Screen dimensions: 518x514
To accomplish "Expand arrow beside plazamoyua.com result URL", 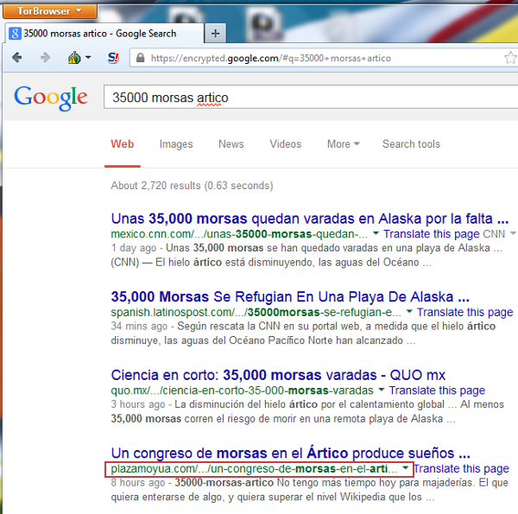I will click(x=406, y=468).
